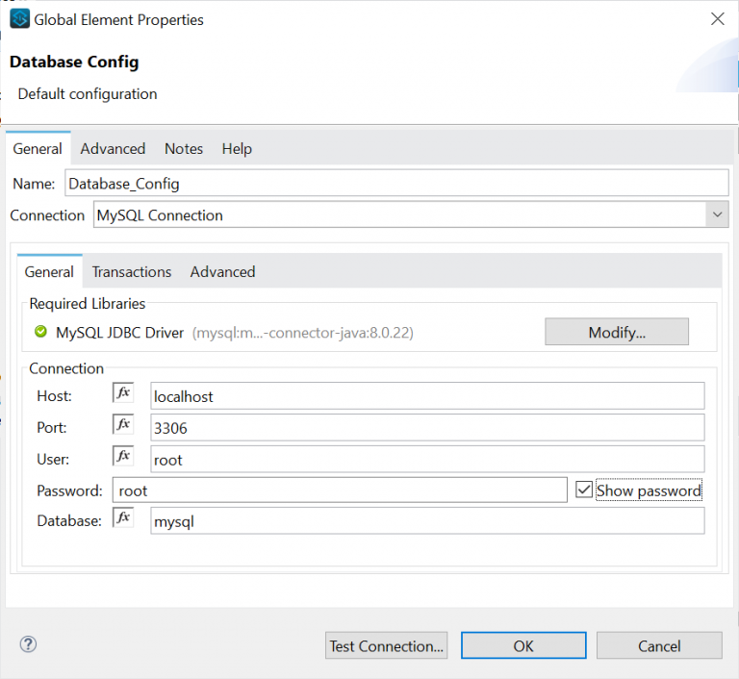Switch to the outer Advanced tab
The height and width of the screenshot is (679, 739).
point(113,148)
